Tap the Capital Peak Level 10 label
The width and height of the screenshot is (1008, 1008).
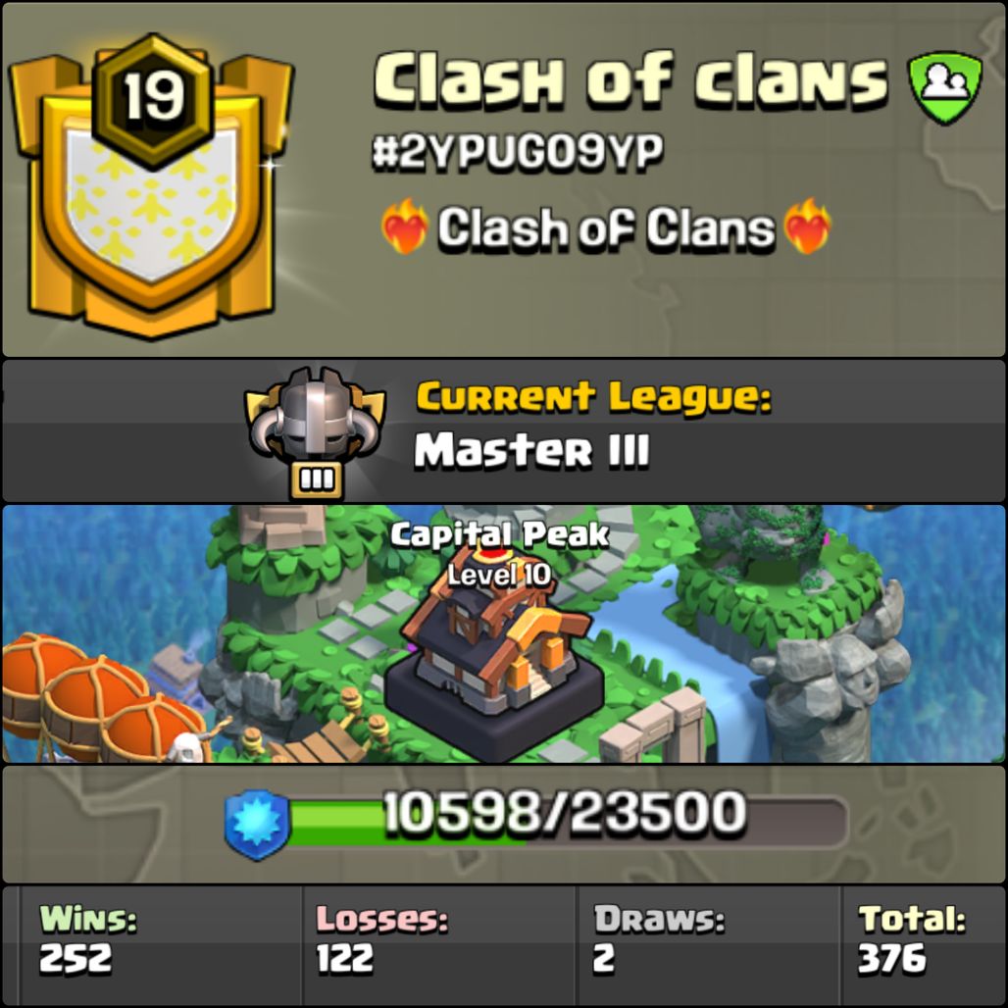click(x=499, y=553)
